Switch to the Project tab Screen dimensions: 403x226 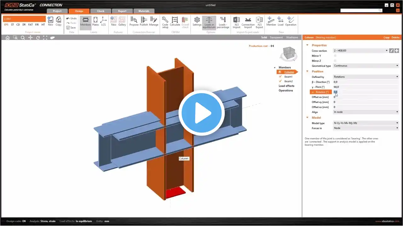click(57, 11)
